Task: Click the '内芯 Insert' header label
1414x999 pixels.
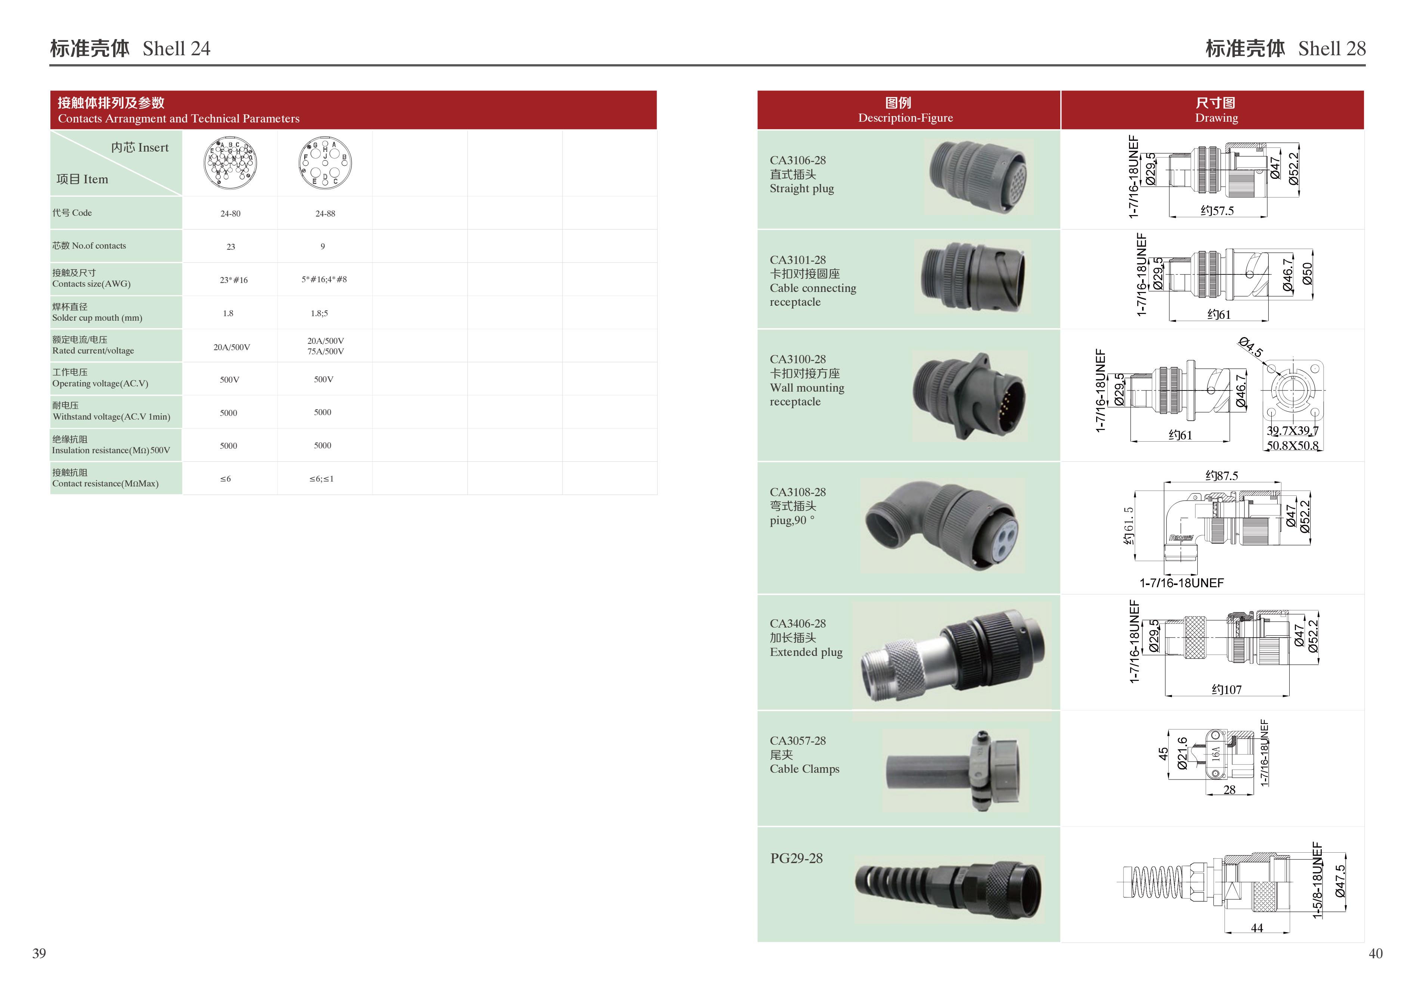Action: [x=140, y=148]
